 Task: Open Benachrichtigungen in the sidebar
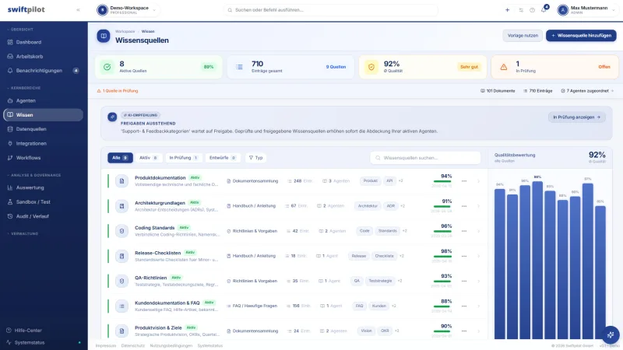[44, 71]
